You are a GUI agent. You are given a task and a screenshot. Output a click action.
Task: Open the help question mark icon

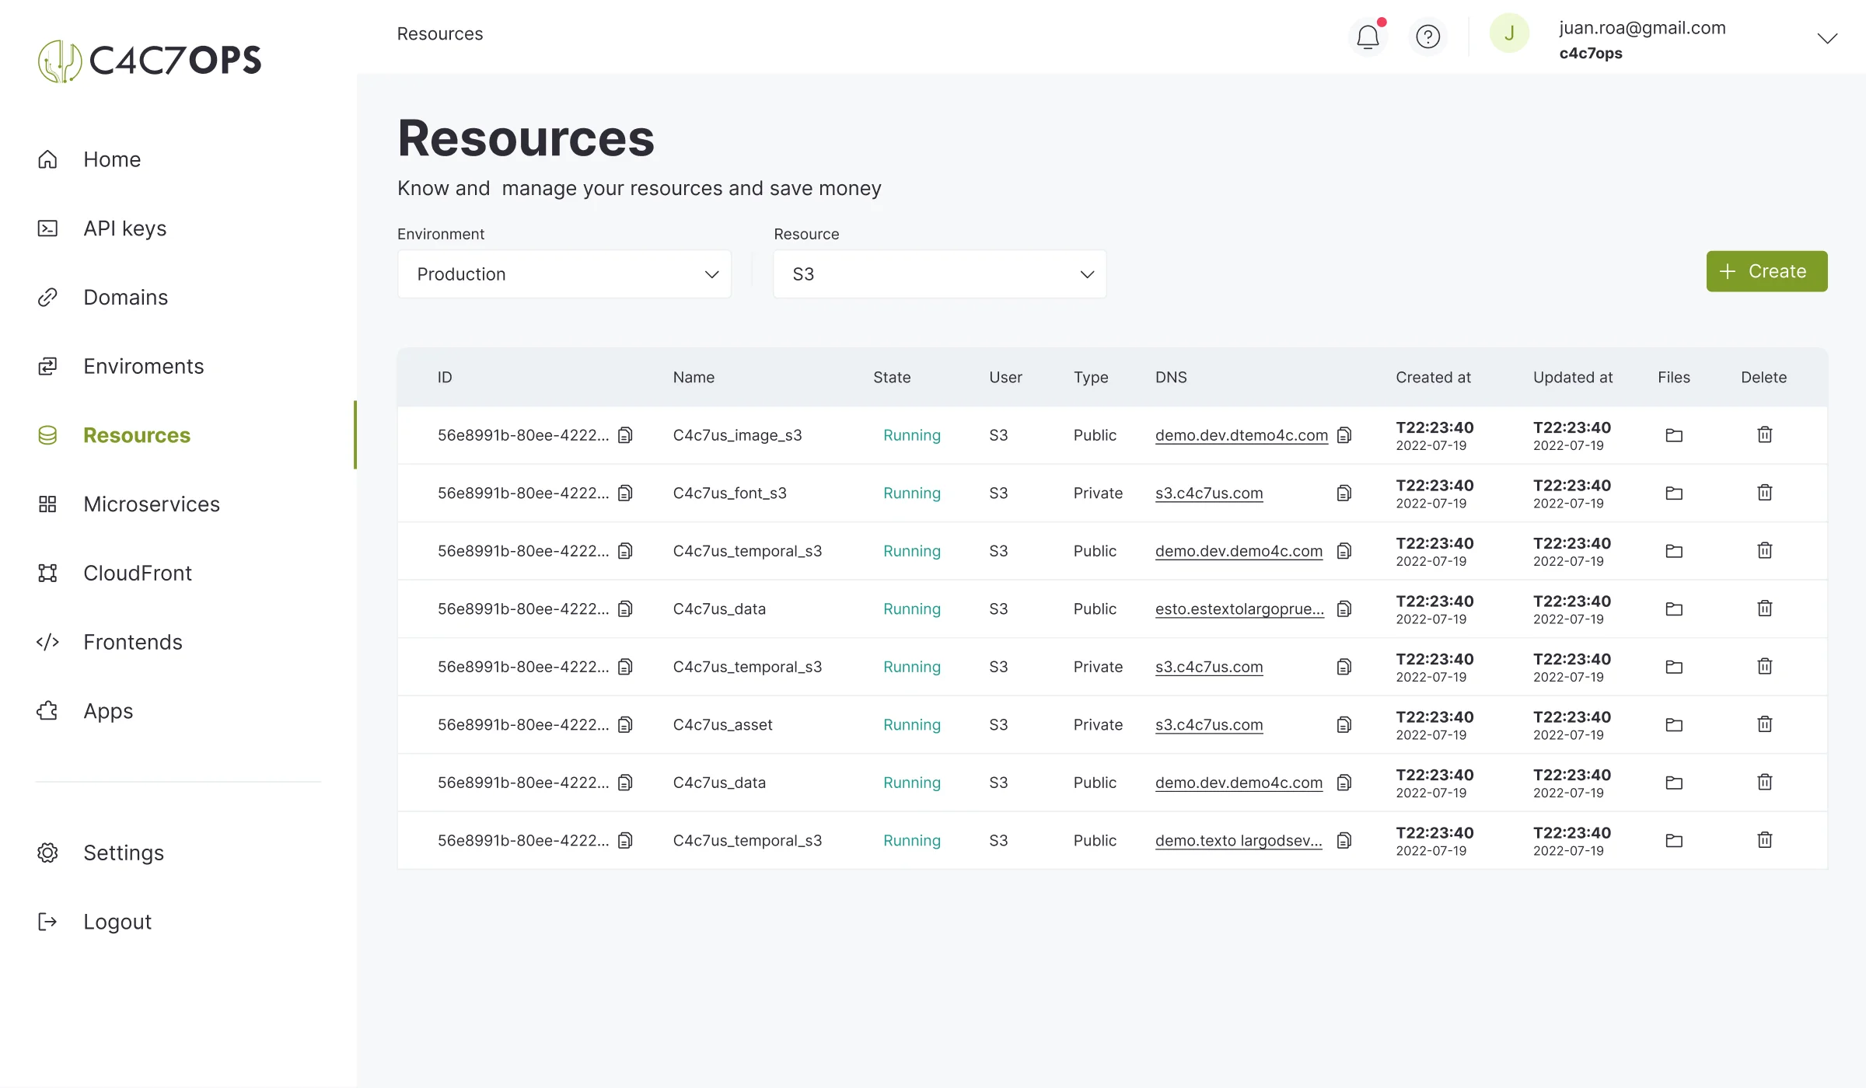(1427, 37)
